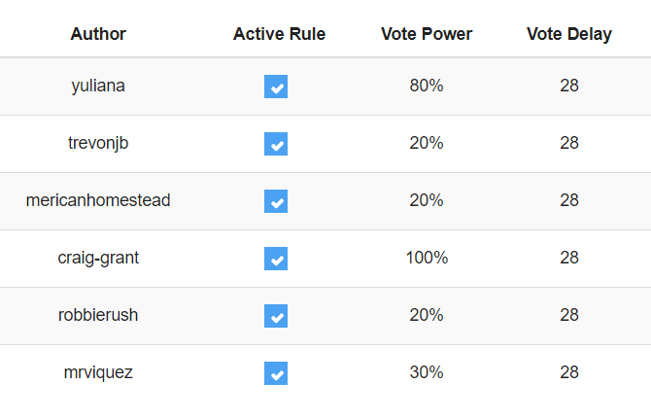Open craig-grant author entry
The image size is (651, 419).
[98, 258]
